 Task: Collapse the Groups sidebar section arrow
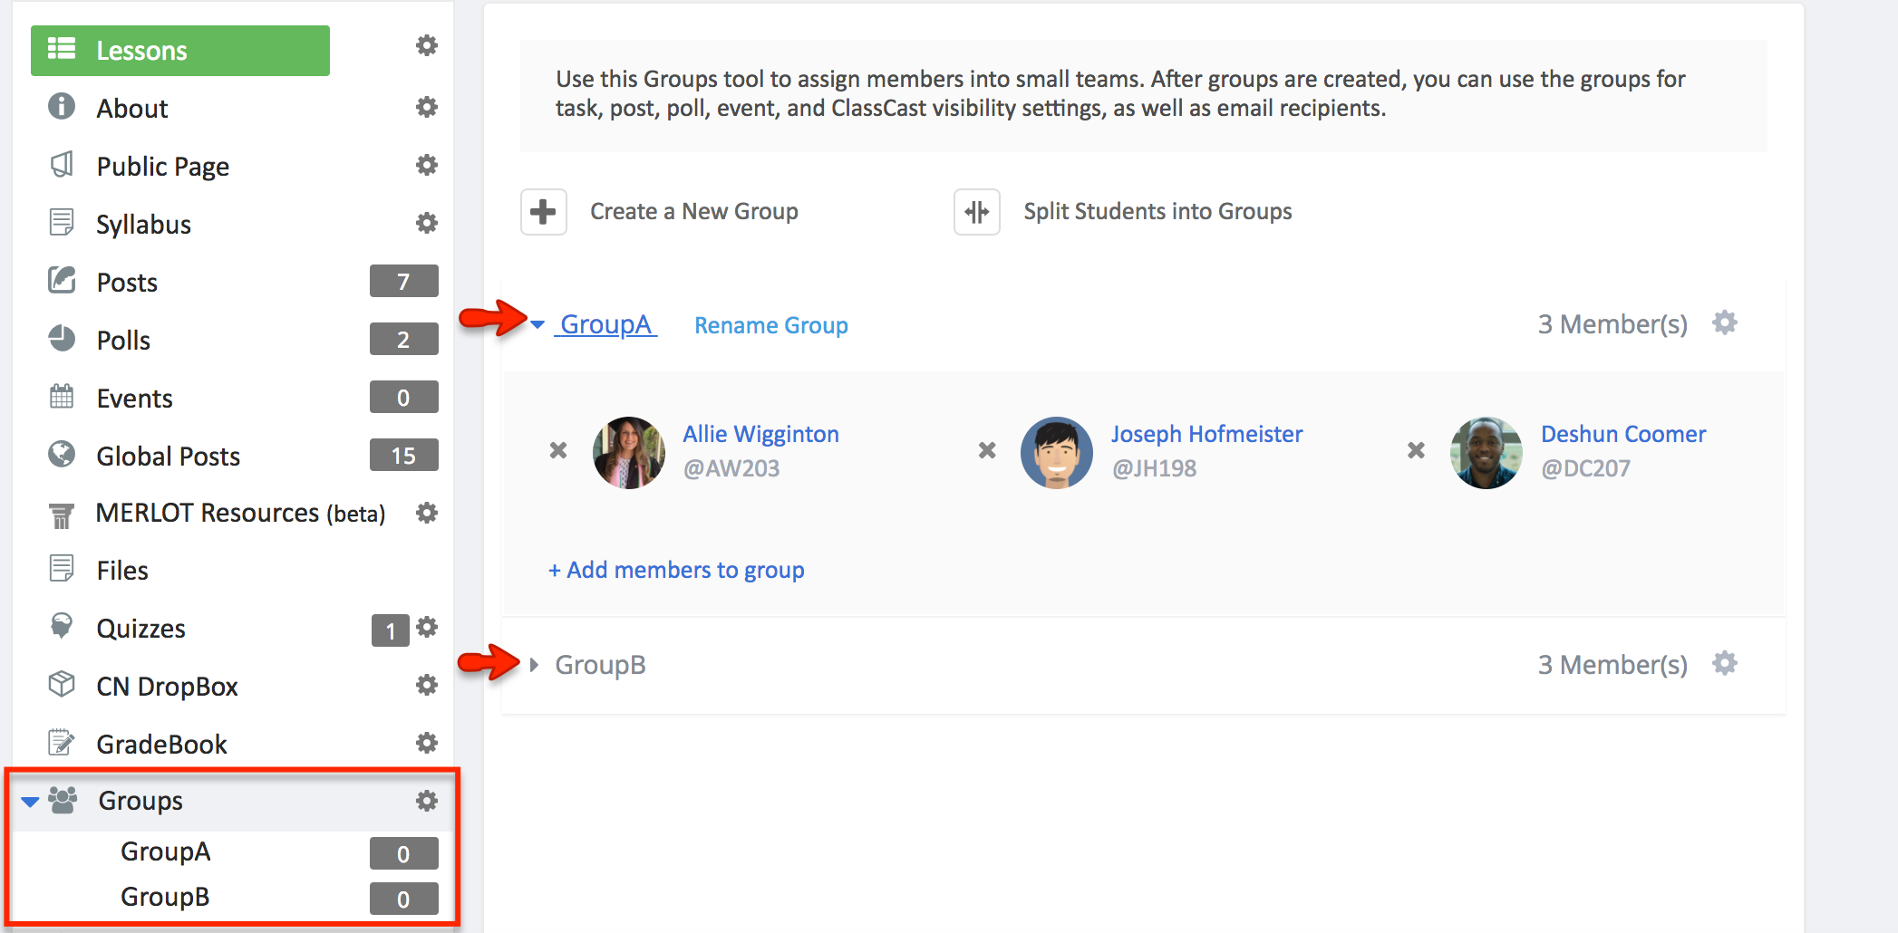coord(30,802)
